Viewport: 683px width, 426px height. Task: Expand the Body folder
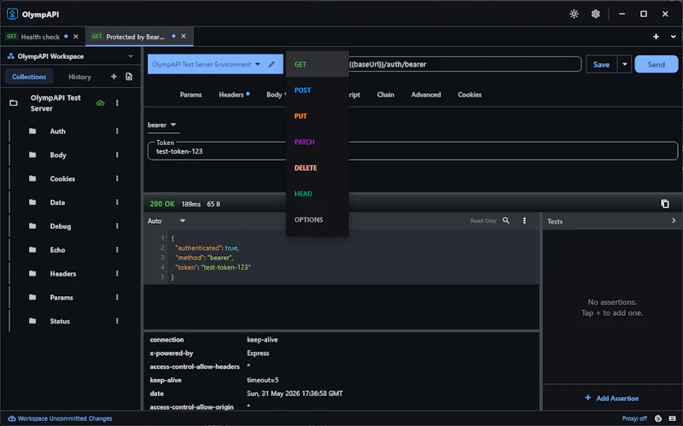58,155
